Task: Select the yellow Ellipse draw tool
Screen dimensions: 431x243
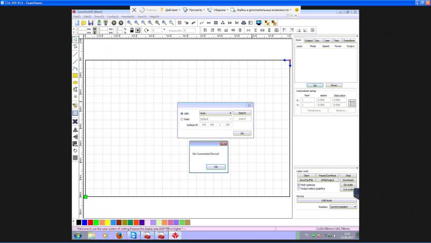Action: point(75,82)
